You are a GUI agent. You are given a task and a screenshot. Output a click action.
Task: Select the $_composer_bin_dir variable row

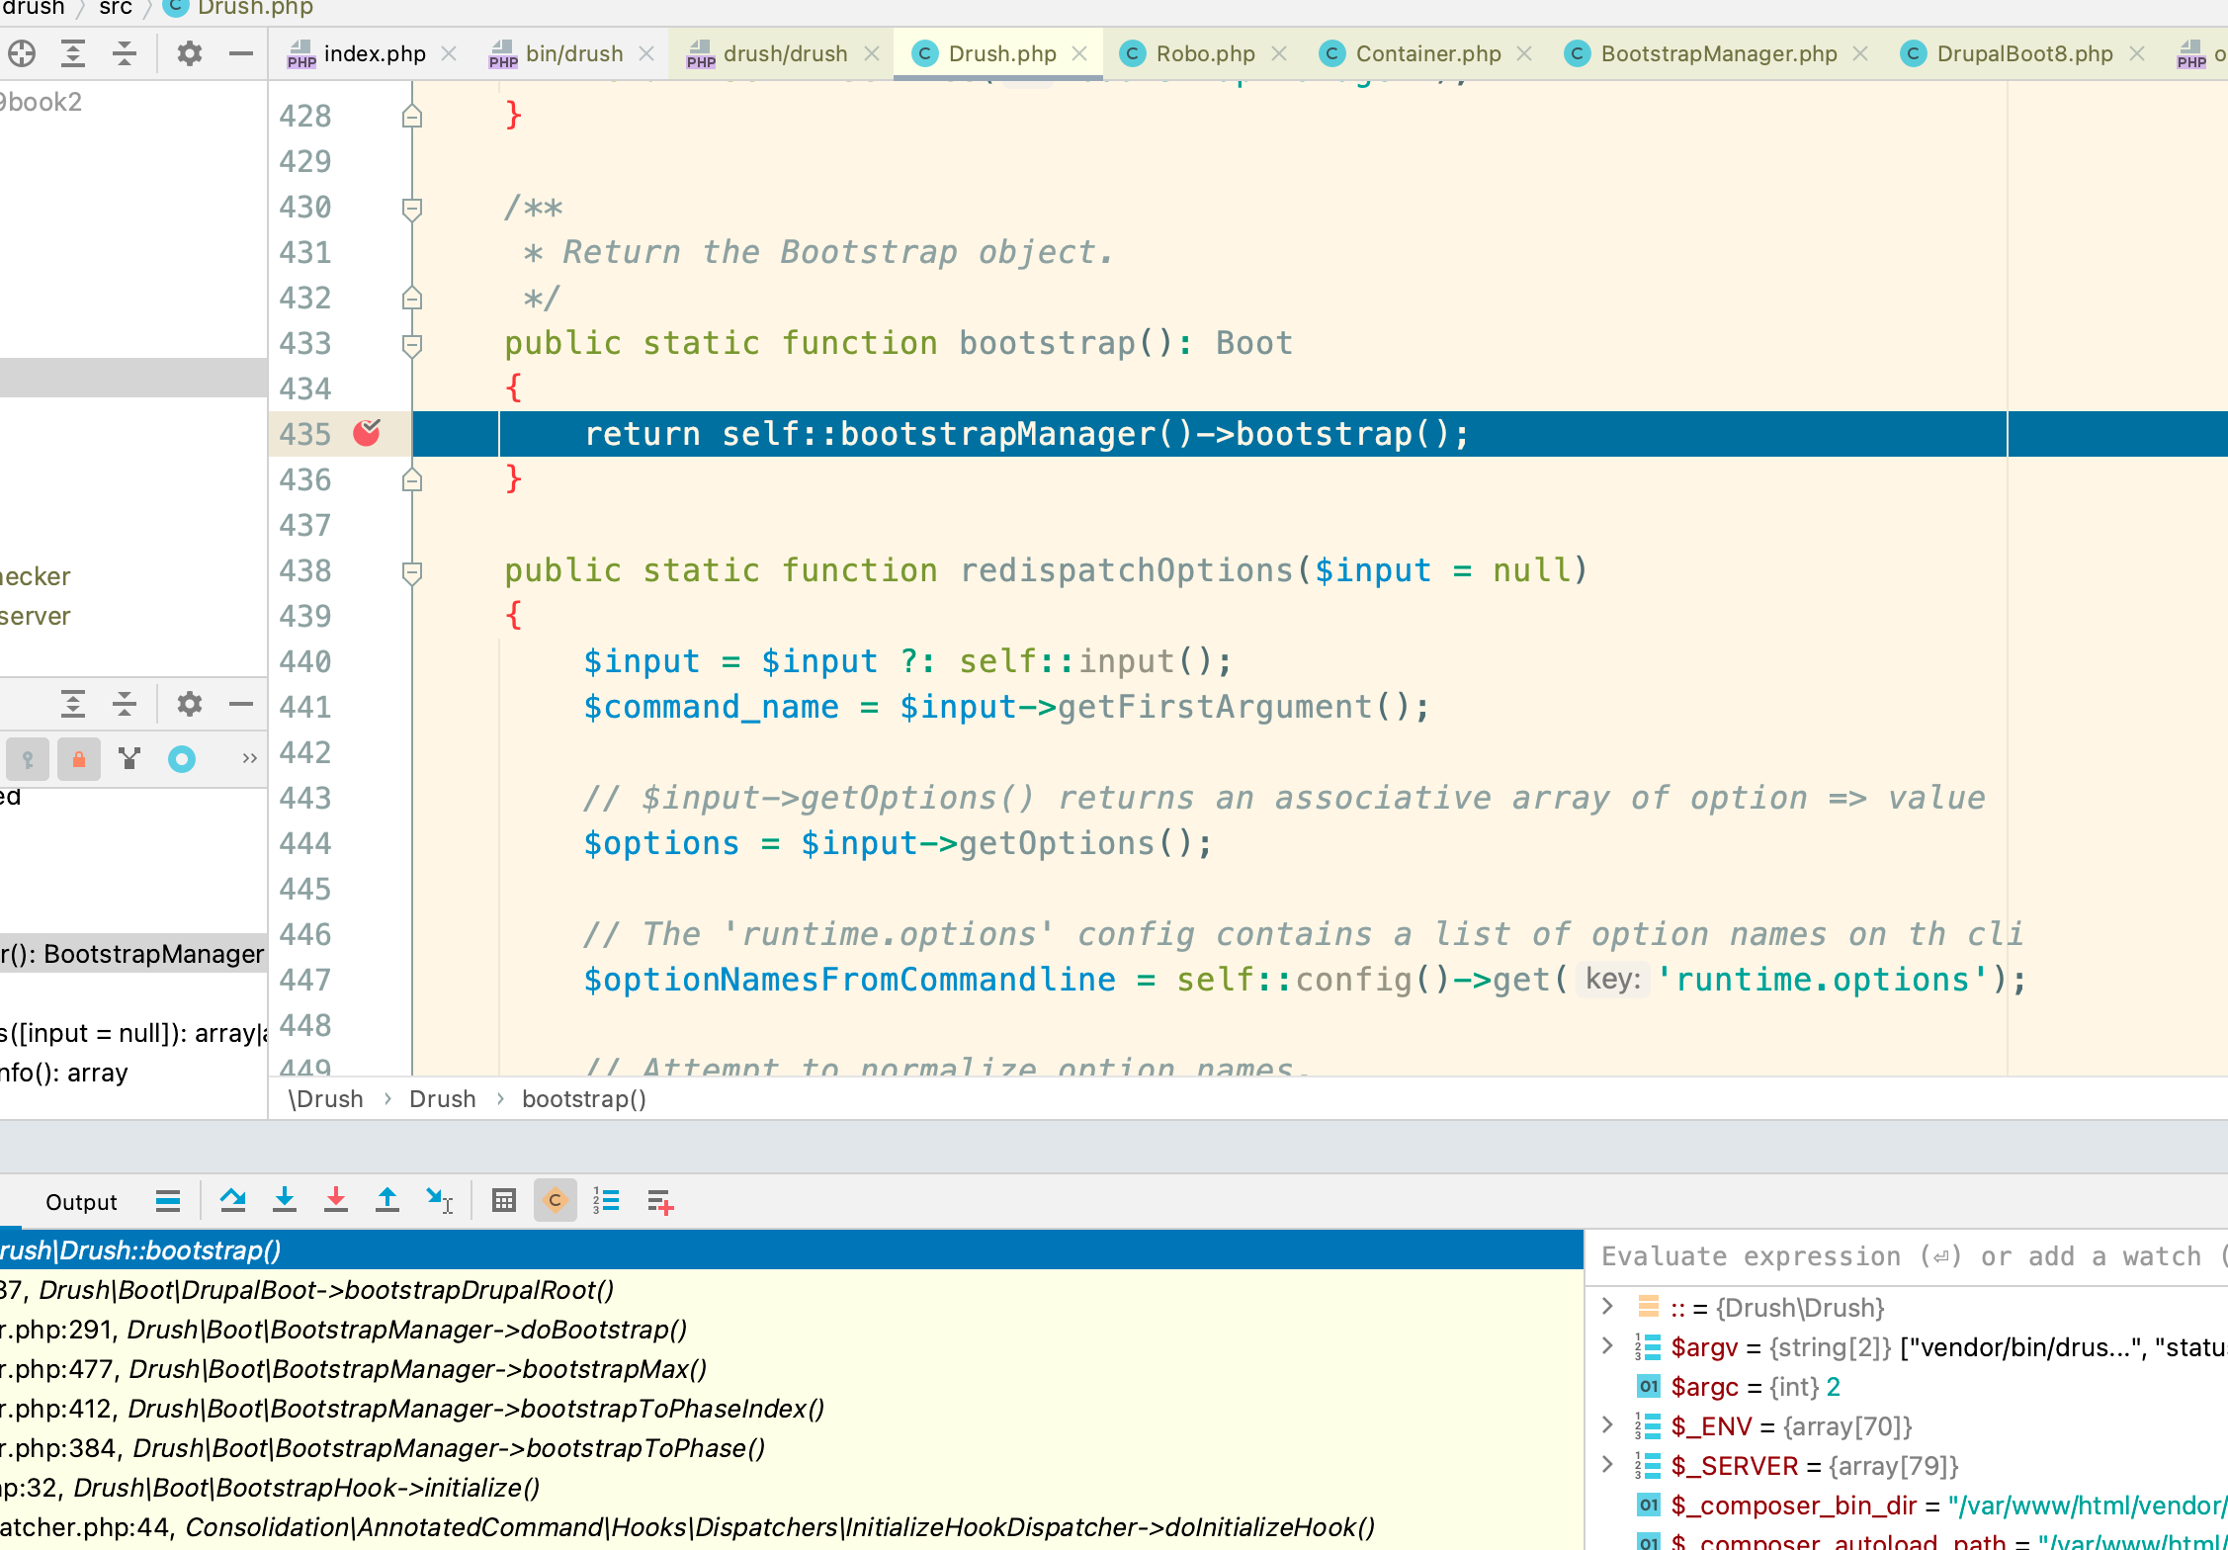[1908, 1506]
